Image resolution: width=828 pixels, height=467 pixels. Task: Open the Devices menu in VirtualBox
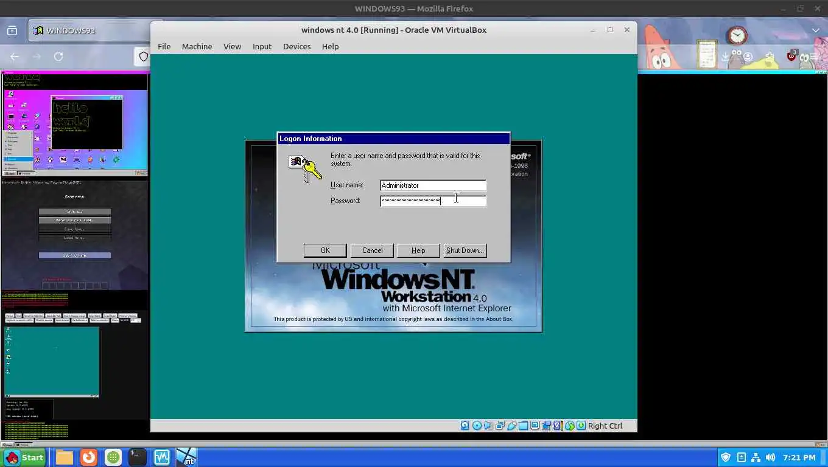point(296,46)
